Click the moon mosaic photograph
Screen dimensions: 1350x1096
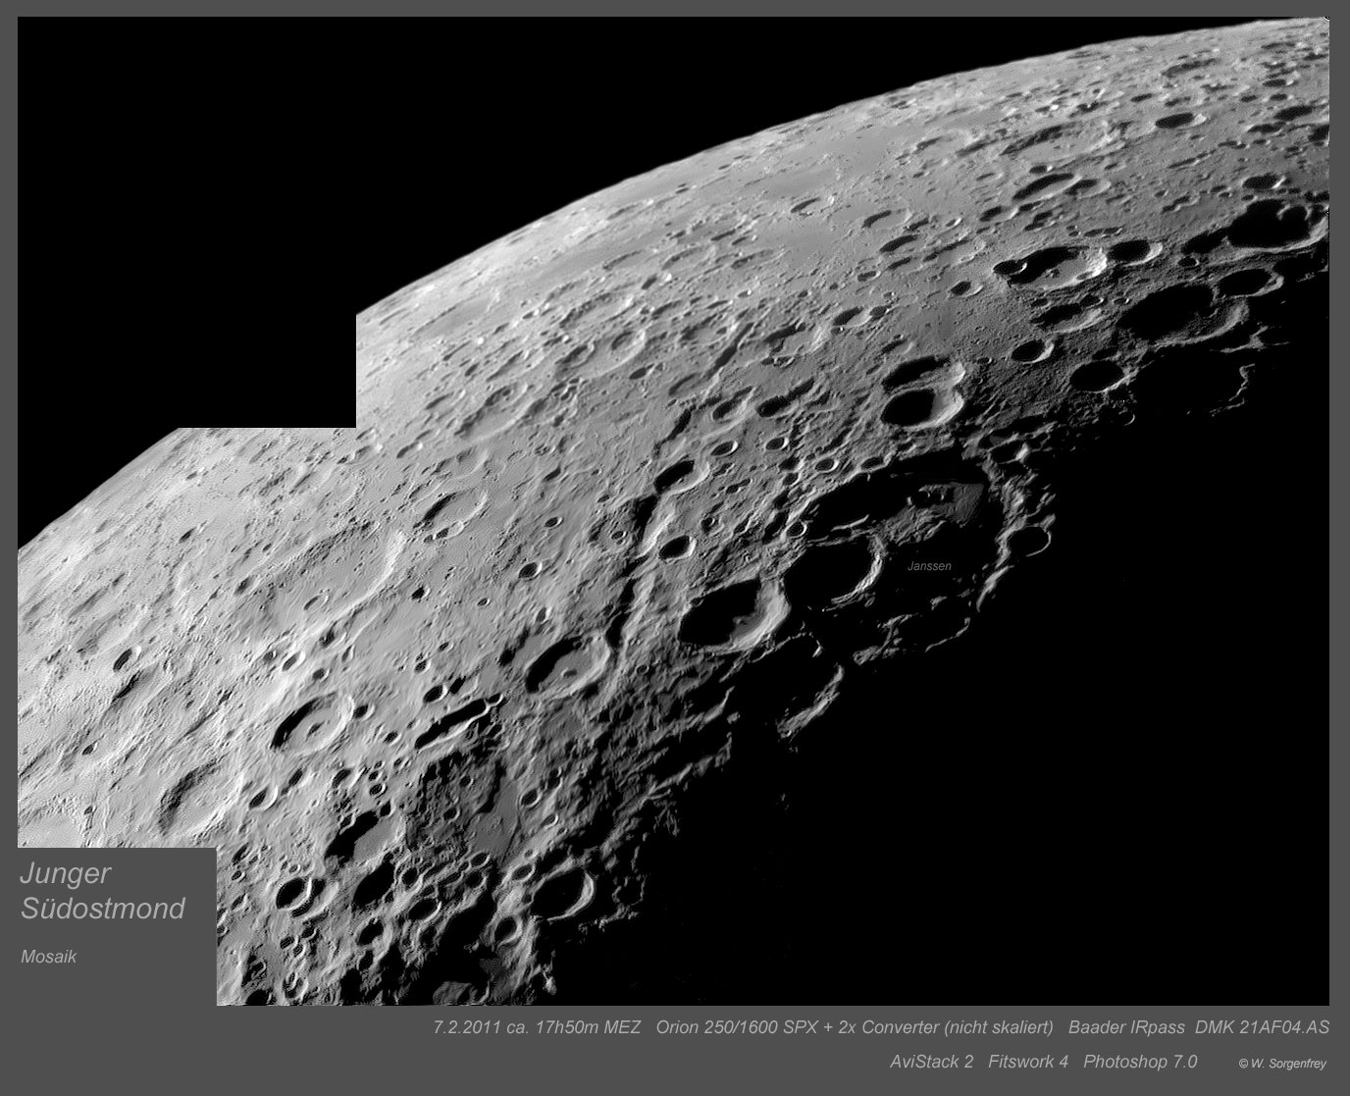674,511
